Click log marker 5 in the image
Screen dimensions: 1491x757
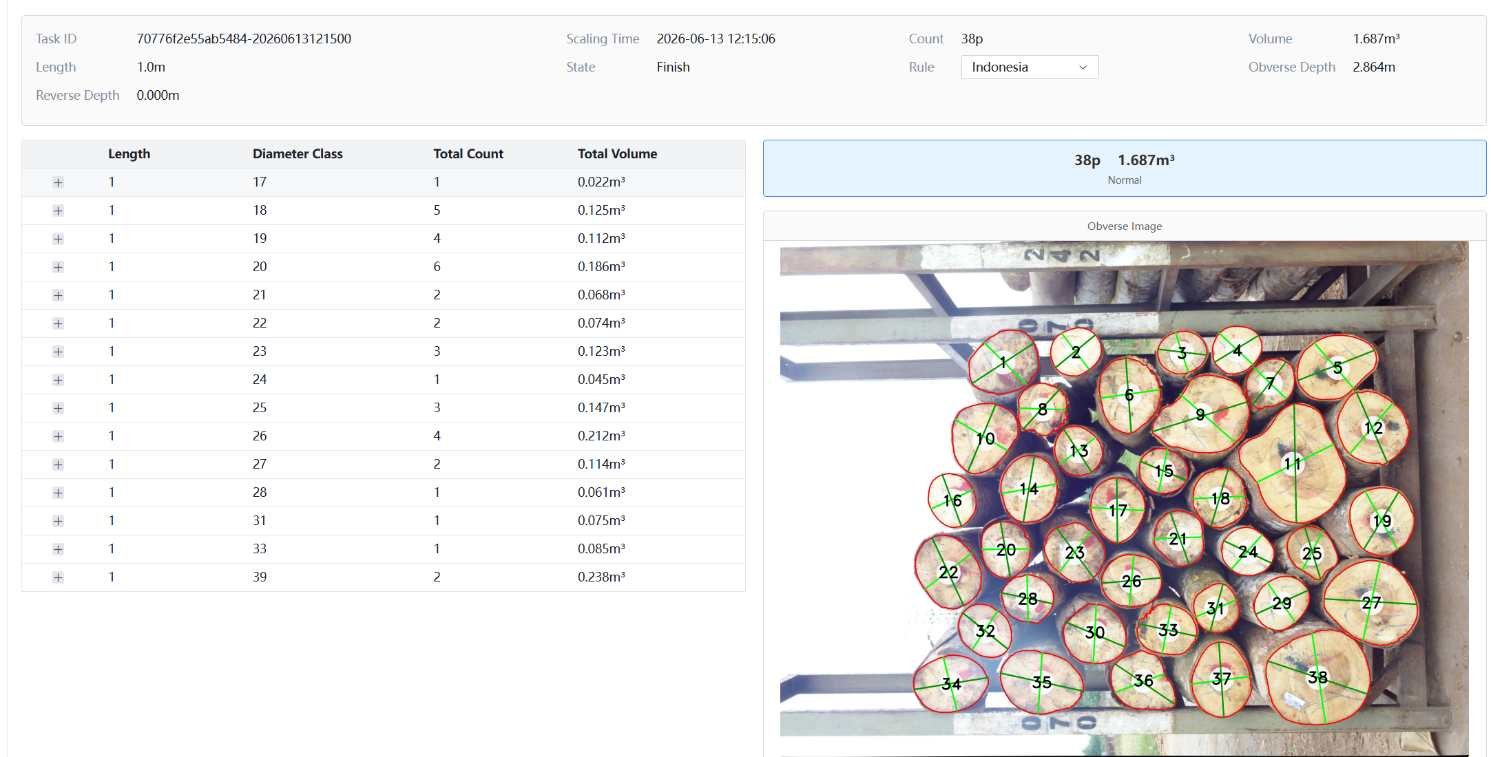point(1337,367)
